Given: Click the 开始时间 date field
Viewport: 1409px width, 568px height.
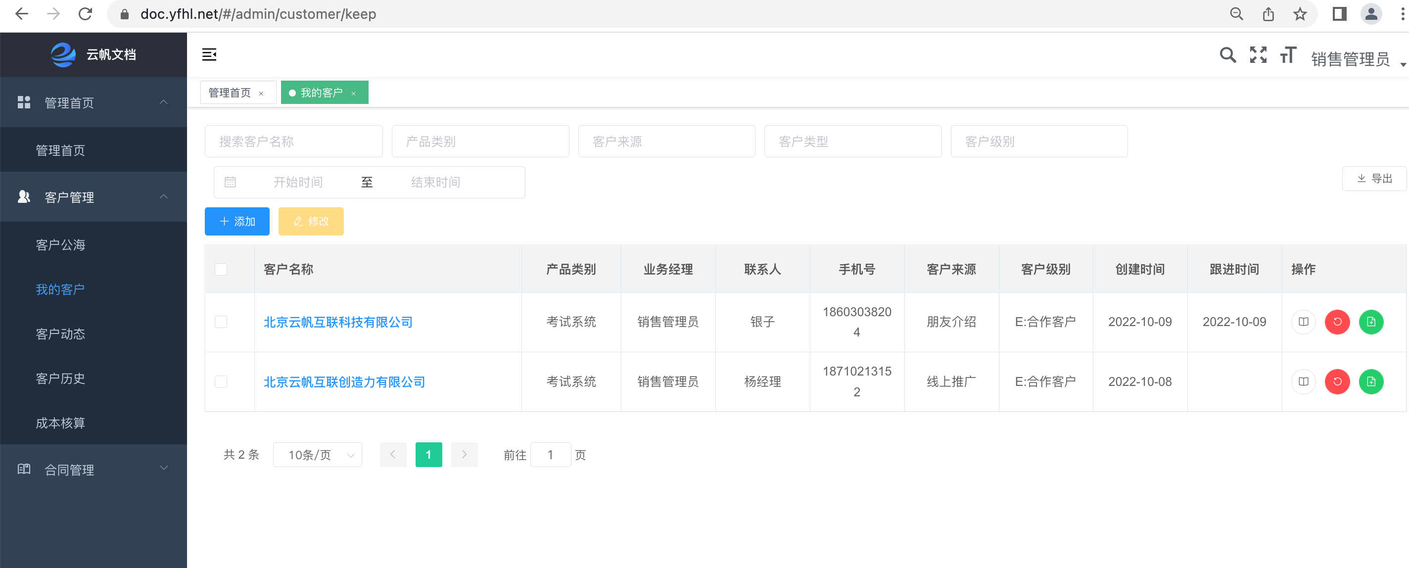Looking at the screenshot, I should pyautogui.click(x=298, y=182).
